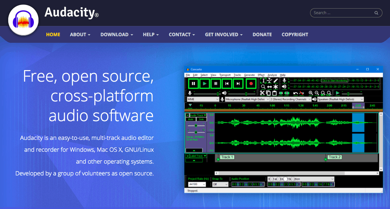Open the Snap-To Off dropdown

(220, 184)
